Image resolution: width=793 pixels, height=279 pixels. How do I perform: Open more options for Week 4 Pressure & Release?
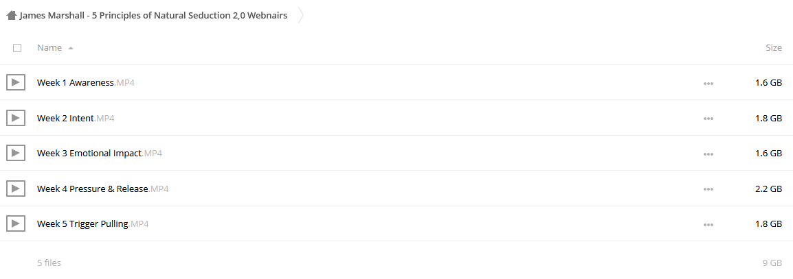[x=708, y=189]
